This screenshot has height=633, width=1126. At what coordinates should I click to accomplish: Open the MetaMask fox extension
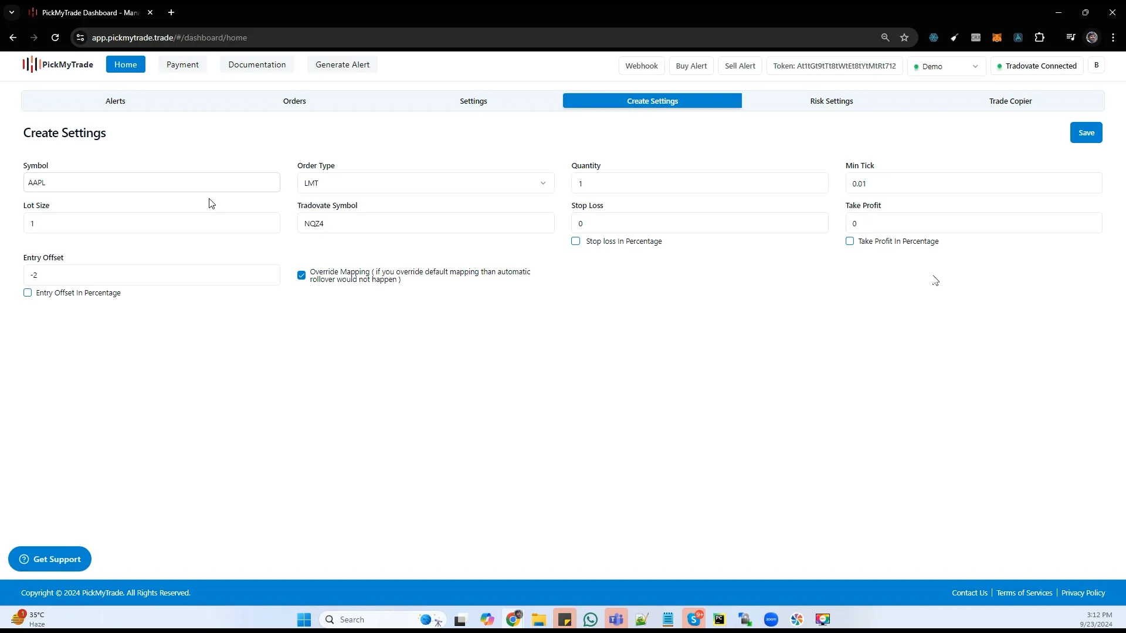click(997, 38)
